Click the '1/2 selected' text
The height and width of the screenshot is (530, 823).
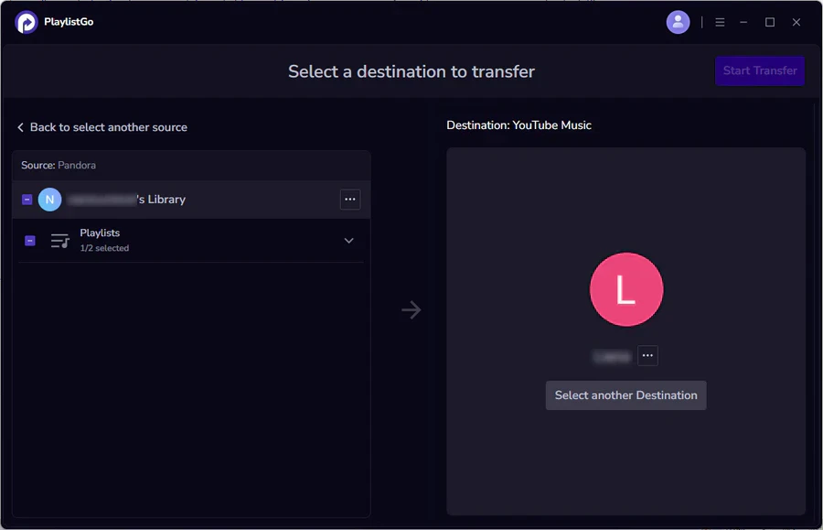click(104, 248)
